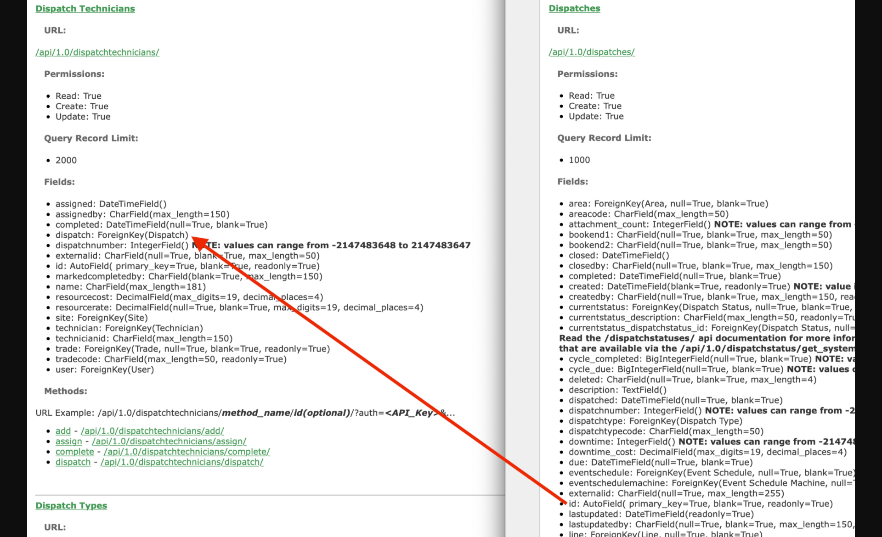This screenshot has height=537, width=882.
Task: Click 'tradecode: CharField' field line
Action: pos(171,359)
